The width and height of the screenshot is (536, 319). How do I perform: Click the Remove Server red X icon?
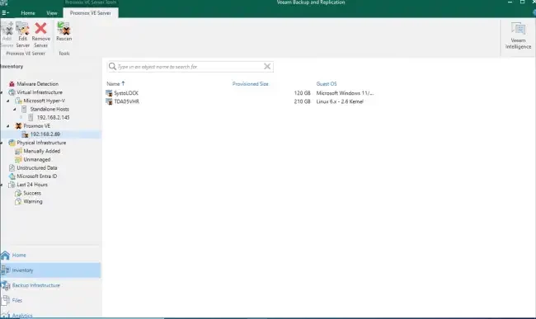[x=40, y=29]
